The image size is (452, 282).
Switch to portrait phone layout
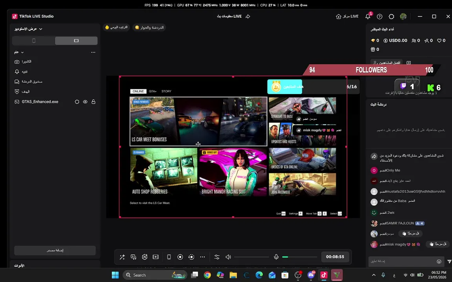[34, 41]
